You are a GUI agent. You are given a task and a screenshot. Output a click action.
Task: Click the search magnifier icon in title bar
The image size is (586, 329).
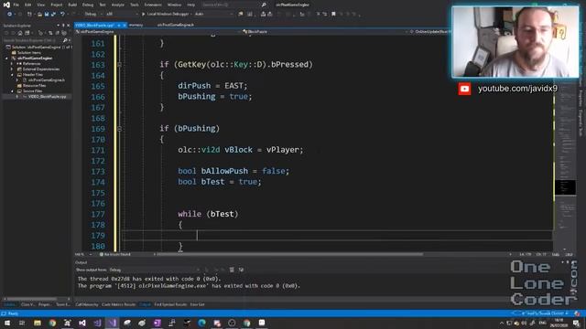[264, 5]
